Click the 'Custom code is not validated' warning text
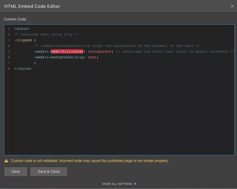 coord(90,161)
